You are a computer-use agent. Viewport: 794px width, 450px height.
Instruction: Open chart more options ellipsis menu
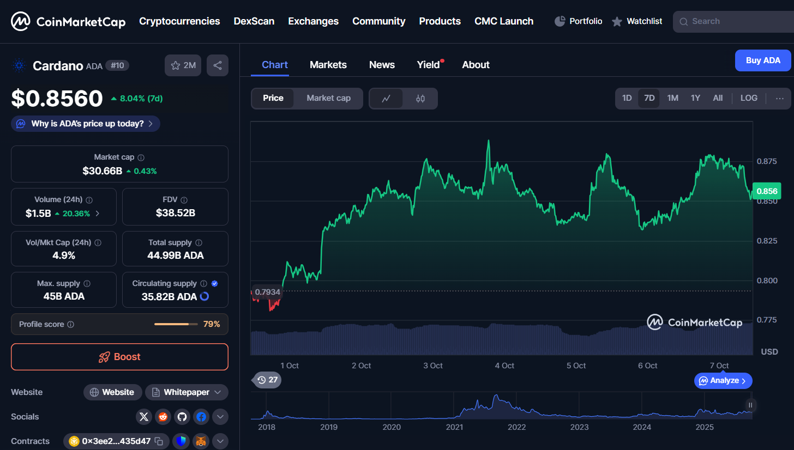click(x=779, y=98)
